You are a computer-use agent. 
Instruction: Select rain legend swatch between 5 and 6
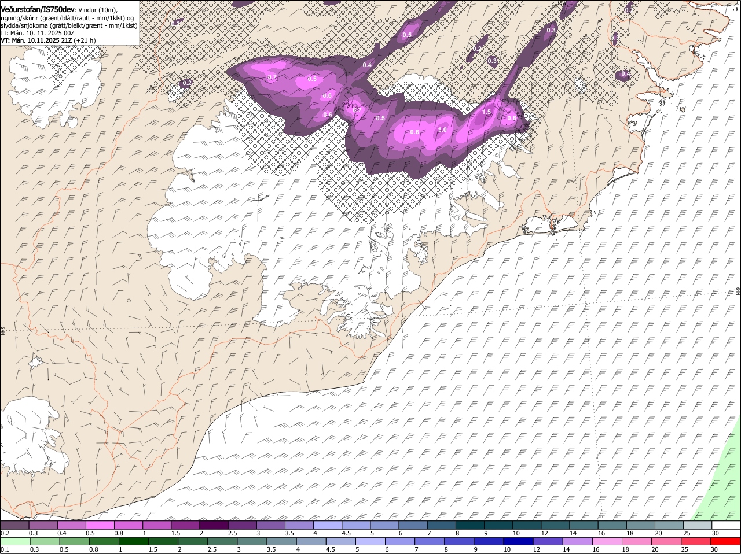pos(370,541)
